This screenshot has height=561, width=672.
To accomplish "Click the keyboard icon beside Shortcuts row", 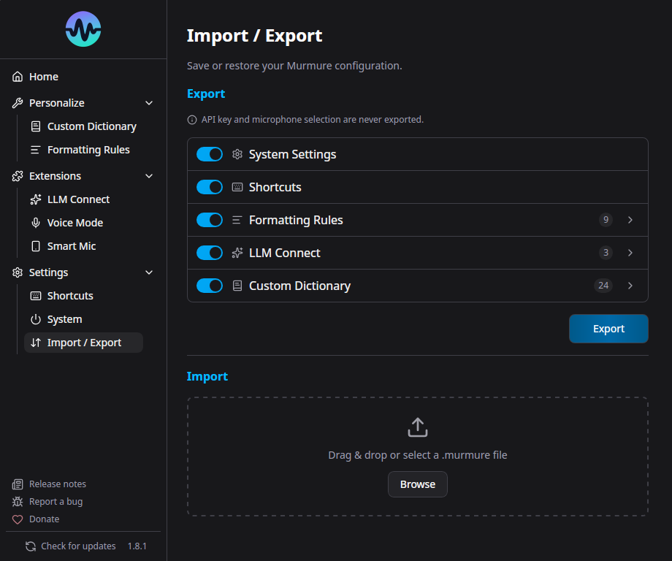I will pos(237,187).
